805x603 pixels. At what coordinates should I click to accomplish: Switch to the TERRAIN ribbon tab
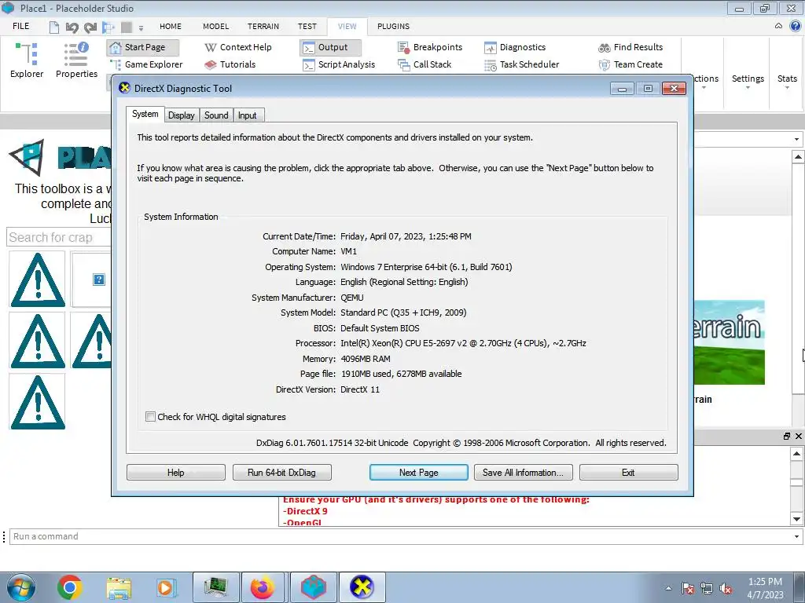pos(263,26)
